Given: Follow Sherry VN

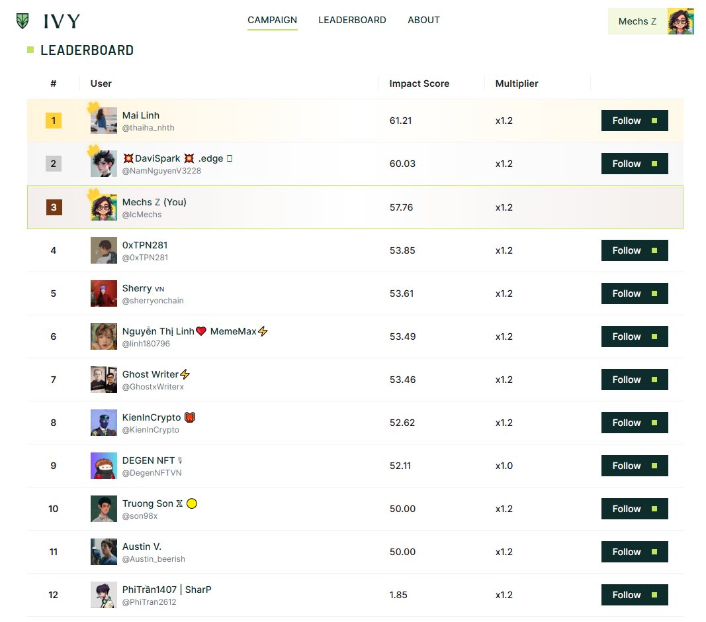Looking at the screenshot, I should pyautogui.click(x=635, y=293).
